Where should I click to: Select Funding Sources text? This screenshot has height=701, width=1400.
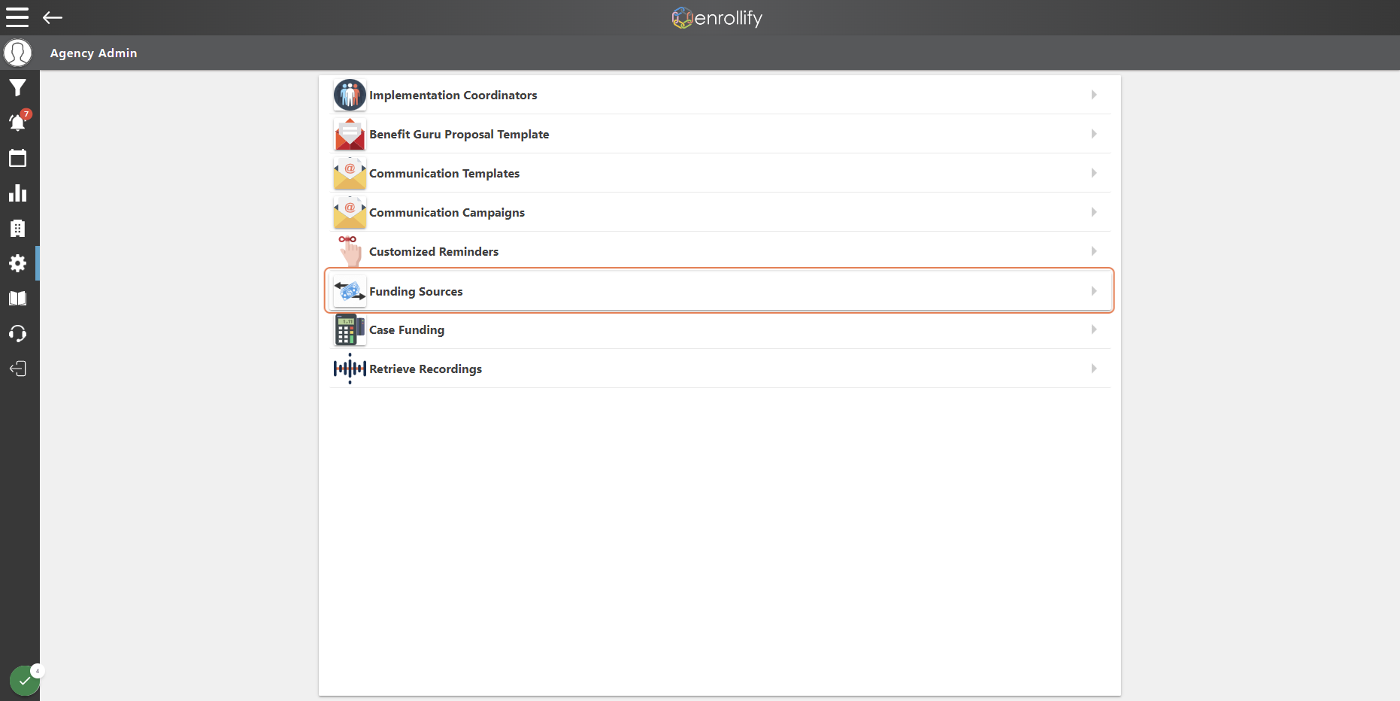coord(416,291)
